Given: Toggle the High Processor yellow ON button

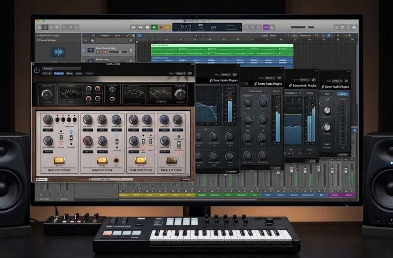Looking at the screenshot, I should pos(141,160).
